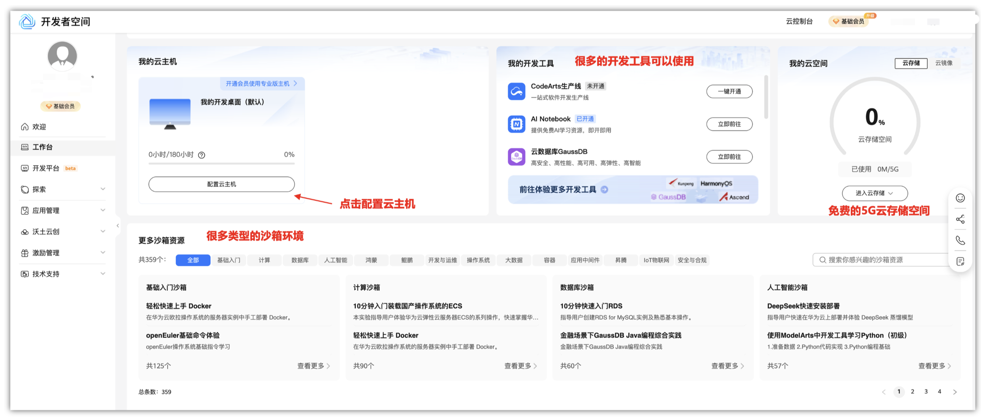
Task: Click the help question mark beside 0小时/180小时
Action: coord(202,155)
